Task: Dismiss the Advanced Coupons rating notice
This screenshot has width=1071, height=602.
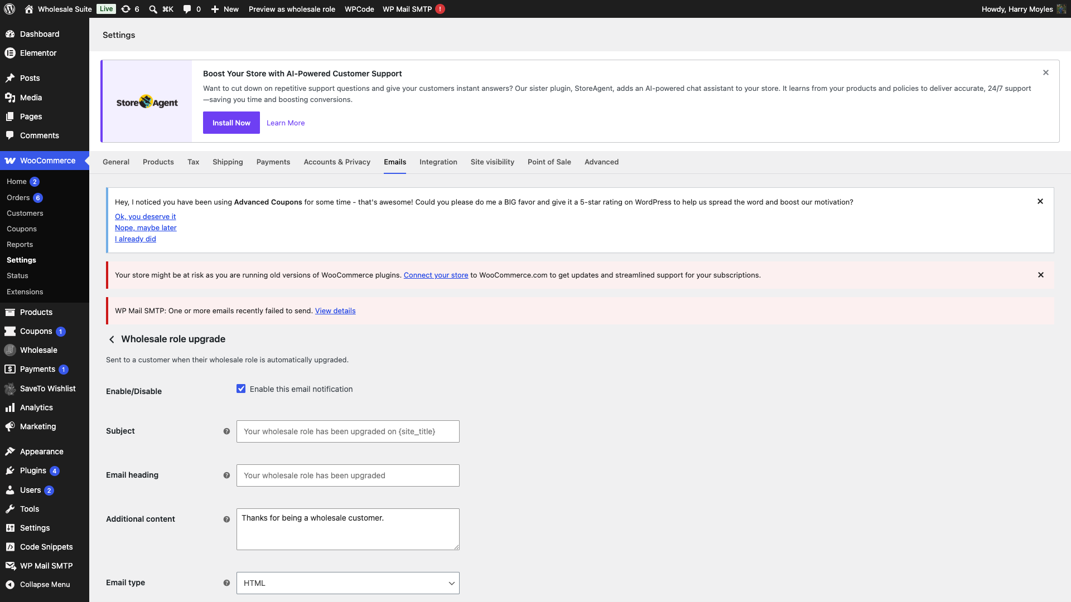Action: click(x=1040, y=201)
